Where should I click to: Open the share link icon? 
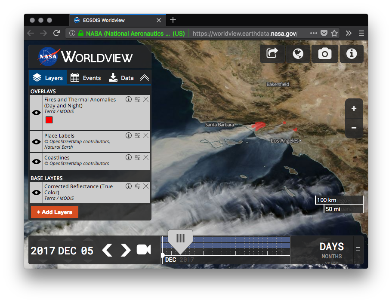point(272,53)
